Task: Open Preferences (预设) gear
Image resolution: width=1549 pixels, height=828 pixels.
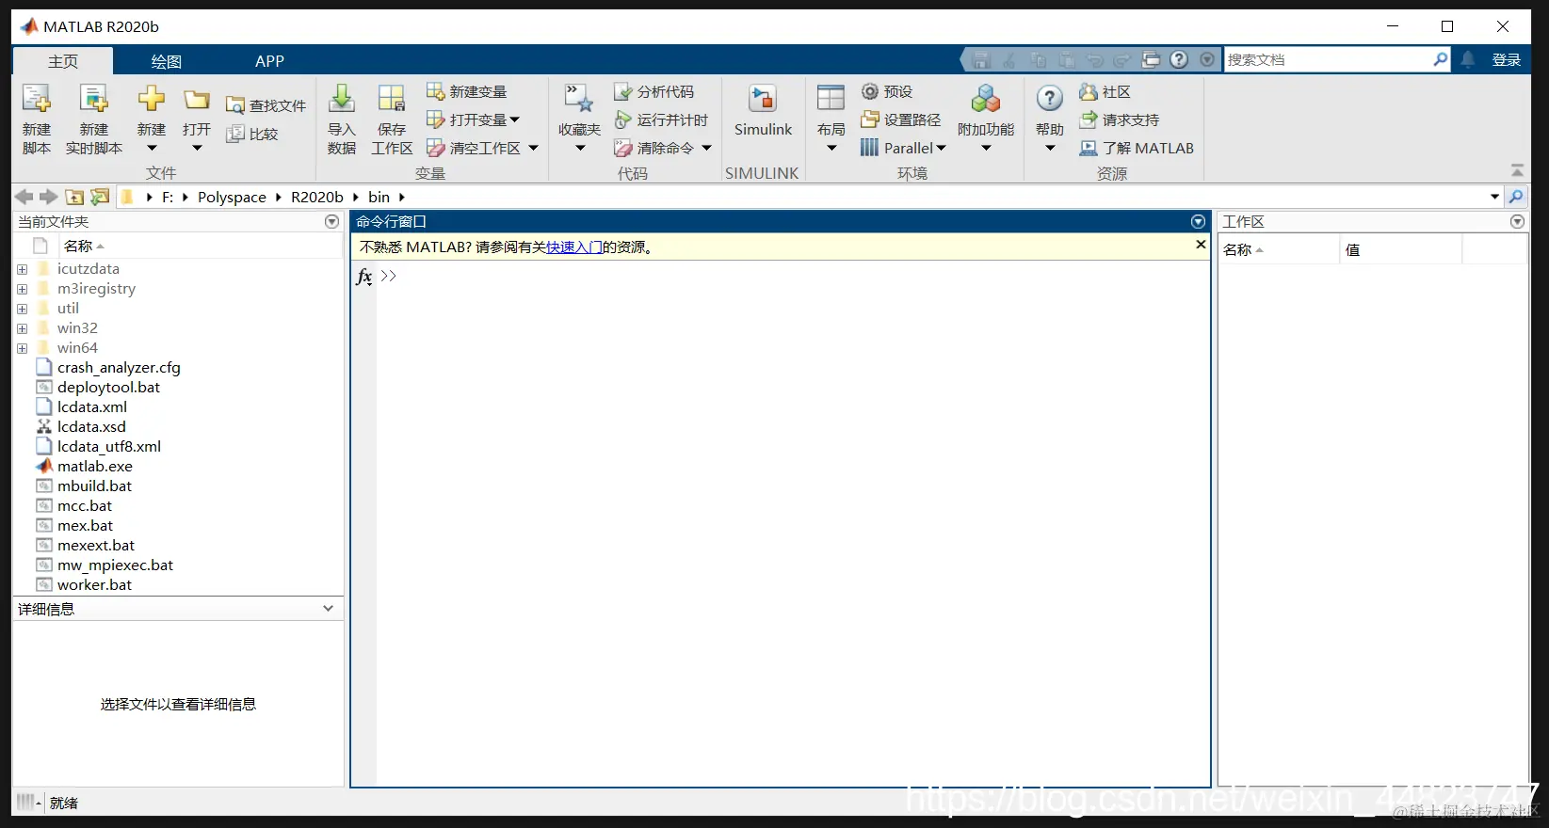Action: 887,91
